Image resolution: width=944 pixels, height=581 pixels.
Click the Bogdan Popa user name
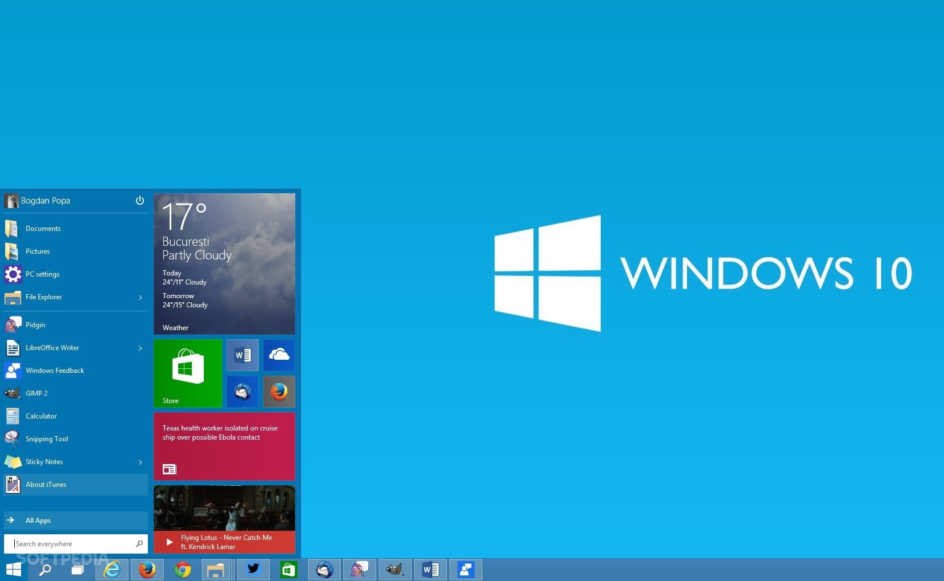(x=46, y=201)
